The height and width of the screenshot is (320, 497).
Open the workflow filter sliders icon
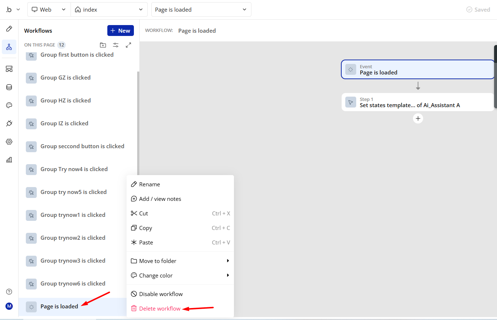(x=116, y=45)
